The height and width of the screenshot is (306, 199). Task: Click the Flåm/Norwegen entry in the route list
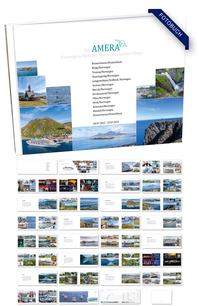(101, 97)
